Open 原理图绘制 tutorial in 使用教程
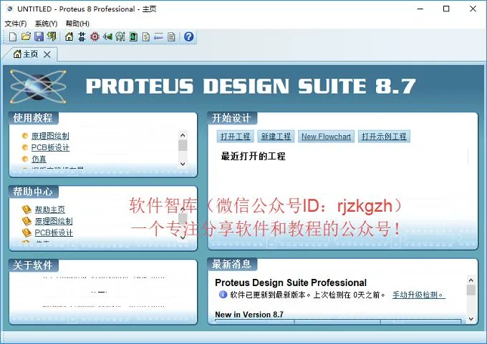 click(x=50, y=136)
